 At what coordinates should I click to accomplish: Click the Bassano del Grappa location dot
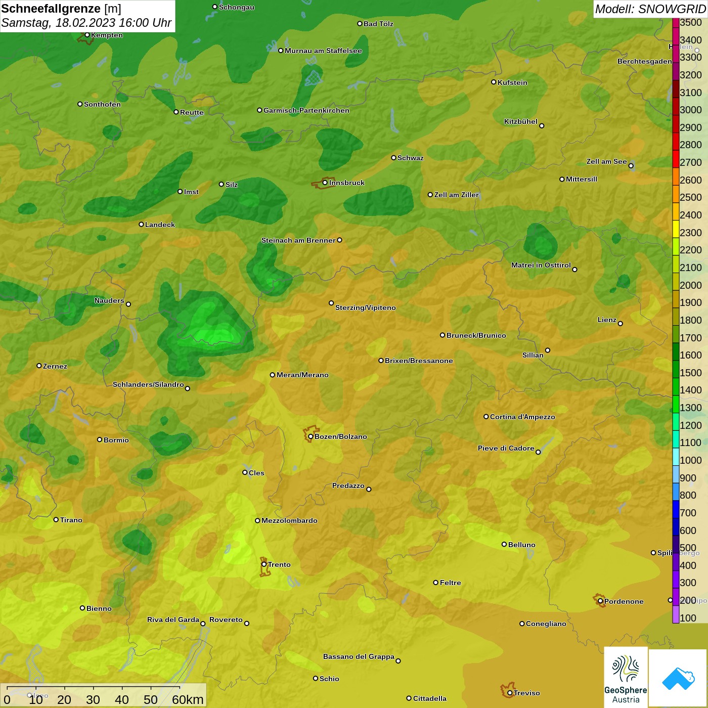point(398,660)
